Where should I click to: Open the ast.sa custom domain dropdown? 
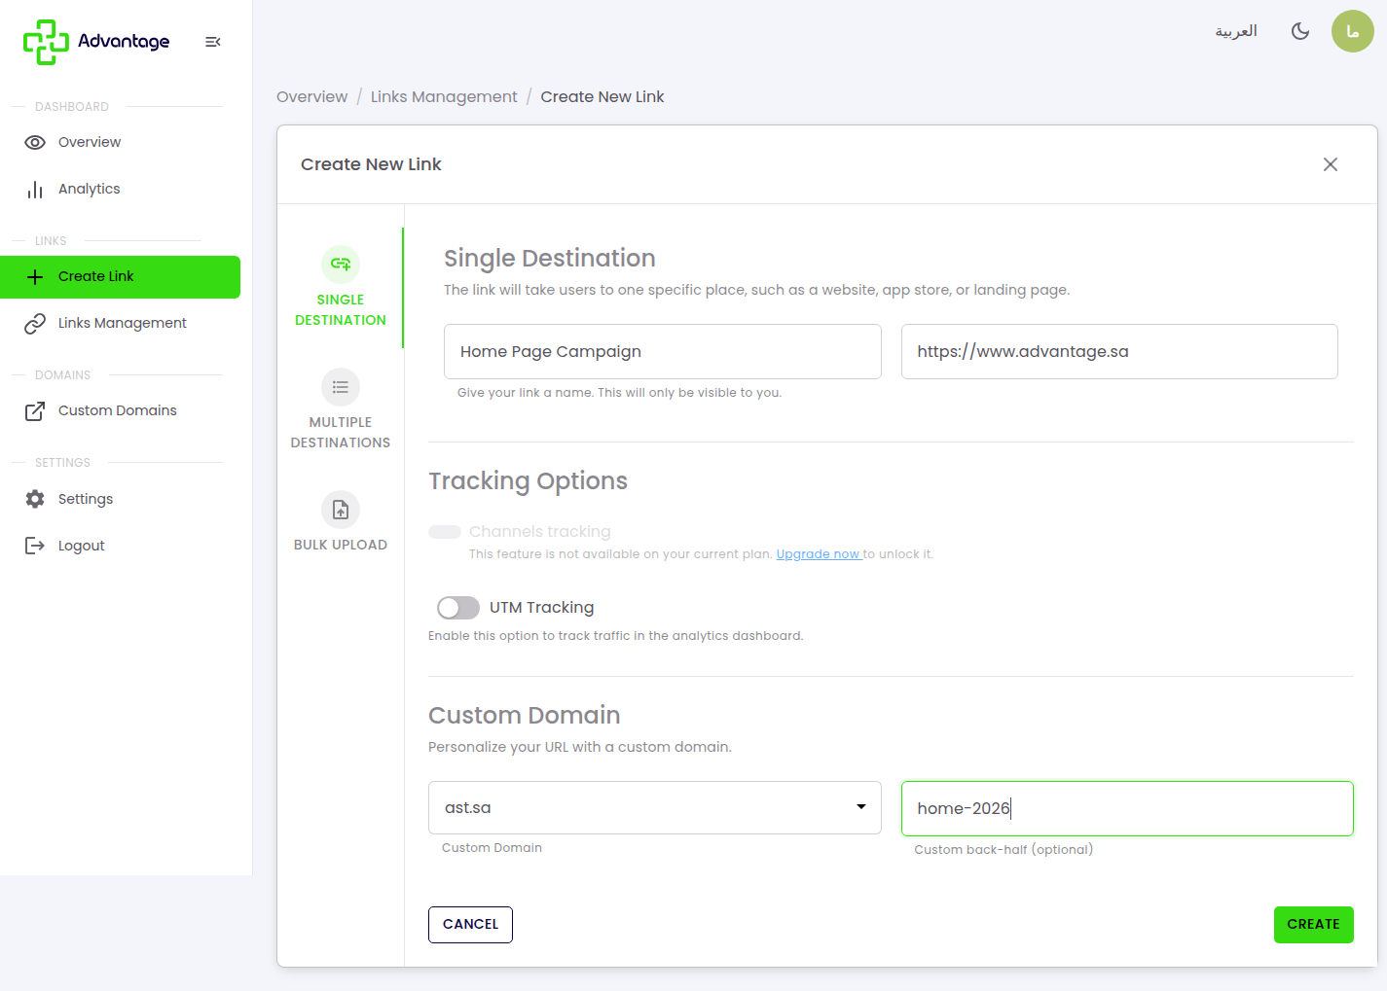click(x=655, y=808)
